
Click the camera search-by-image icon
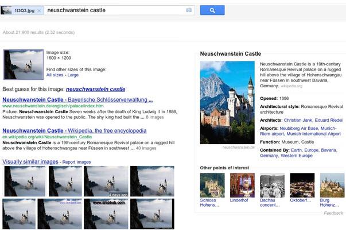pyautogui.click(x=189, y=10)
